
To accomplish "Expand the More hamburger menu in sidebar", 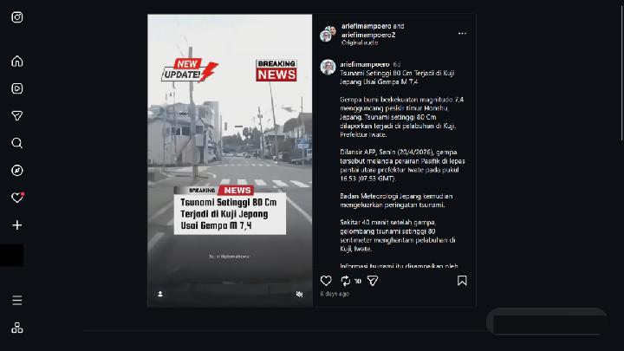I will click(17, 300).
